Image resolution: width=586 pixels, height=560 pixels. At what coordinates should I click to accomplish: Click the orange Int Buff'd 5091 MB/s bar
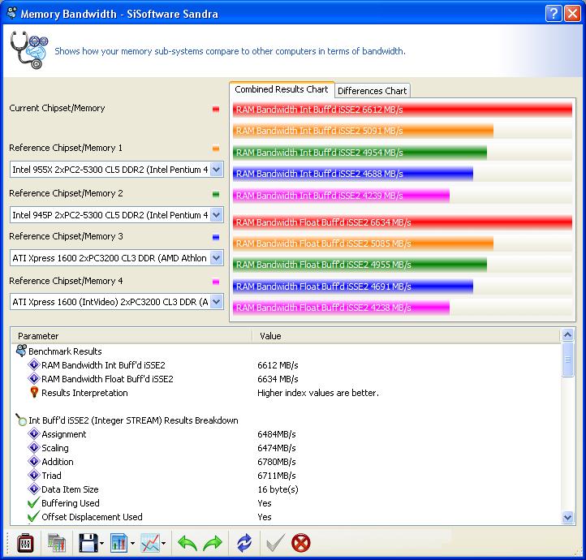[x=363, y=131]
